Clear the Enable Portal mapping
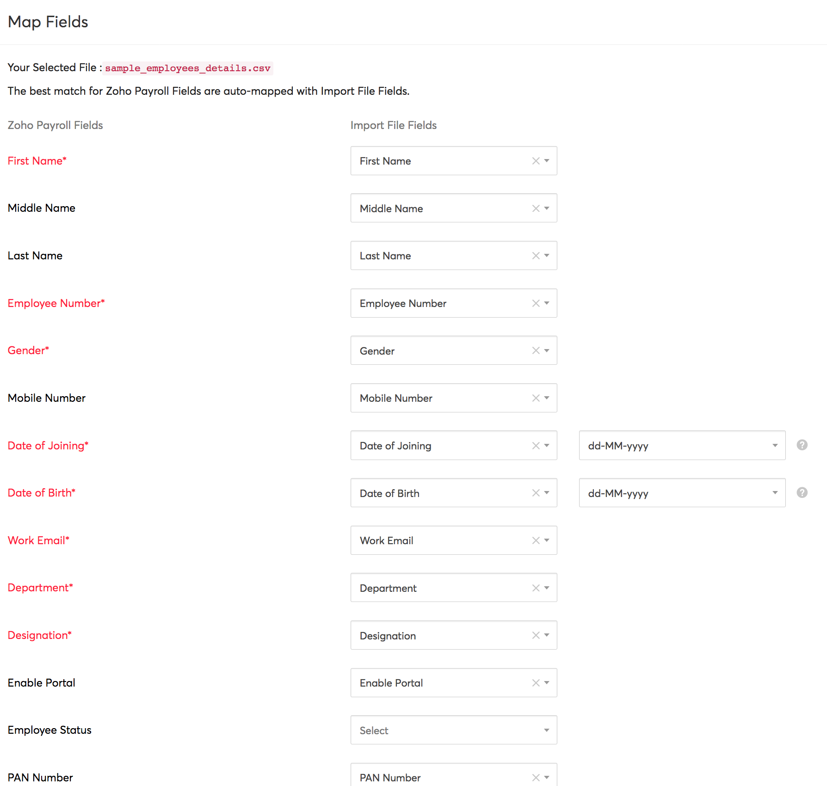Screen dimensions: 827x786 [536, 683]
